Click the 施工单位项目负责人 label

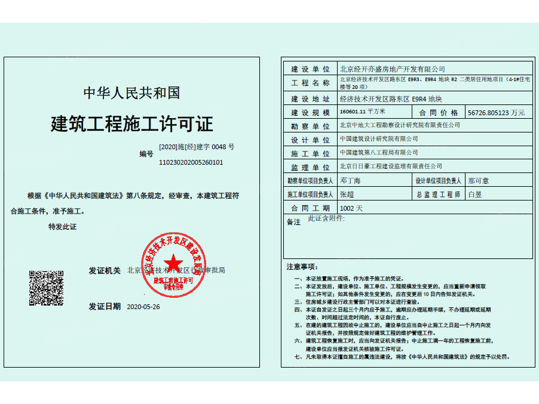pos(310,195)
